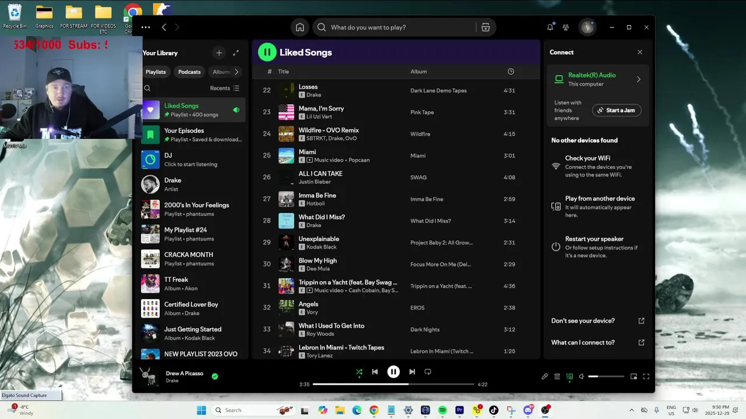Open the Angels song row by Vory
The height and width of the screenshot is (419, 746).
tap(396, 308)
